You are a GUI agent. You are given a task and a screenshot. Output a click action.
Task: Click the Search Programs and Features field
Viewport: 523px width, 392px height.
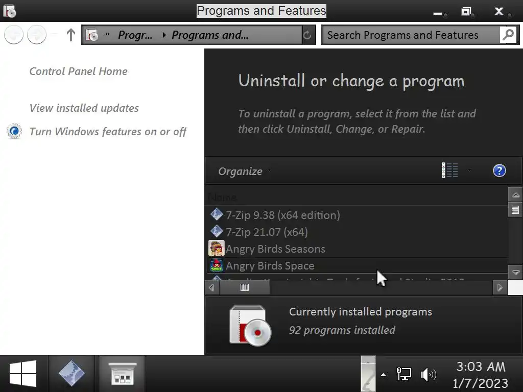[411, 35]
